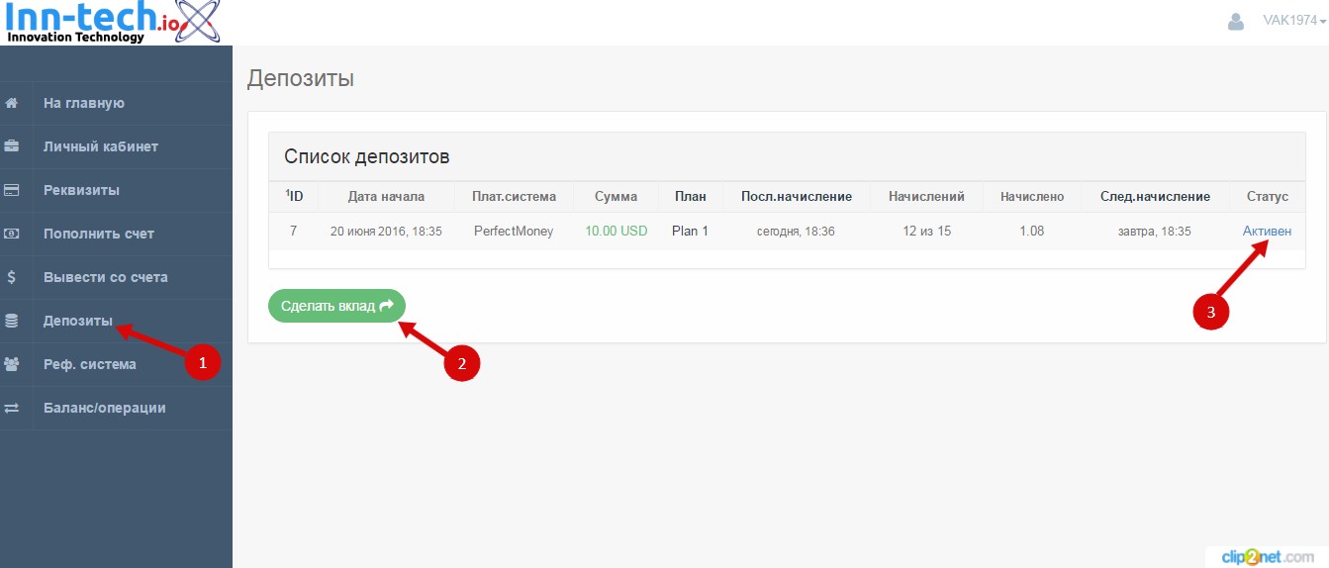This screenshot has height=568, width=1329.
Task: Click the Inn-tech.io logo
Action: click(111, 23)
